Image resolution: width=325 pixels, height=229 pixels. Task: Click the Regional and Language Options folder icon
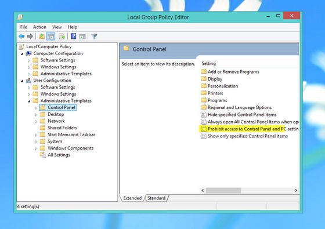click(204, 107)
